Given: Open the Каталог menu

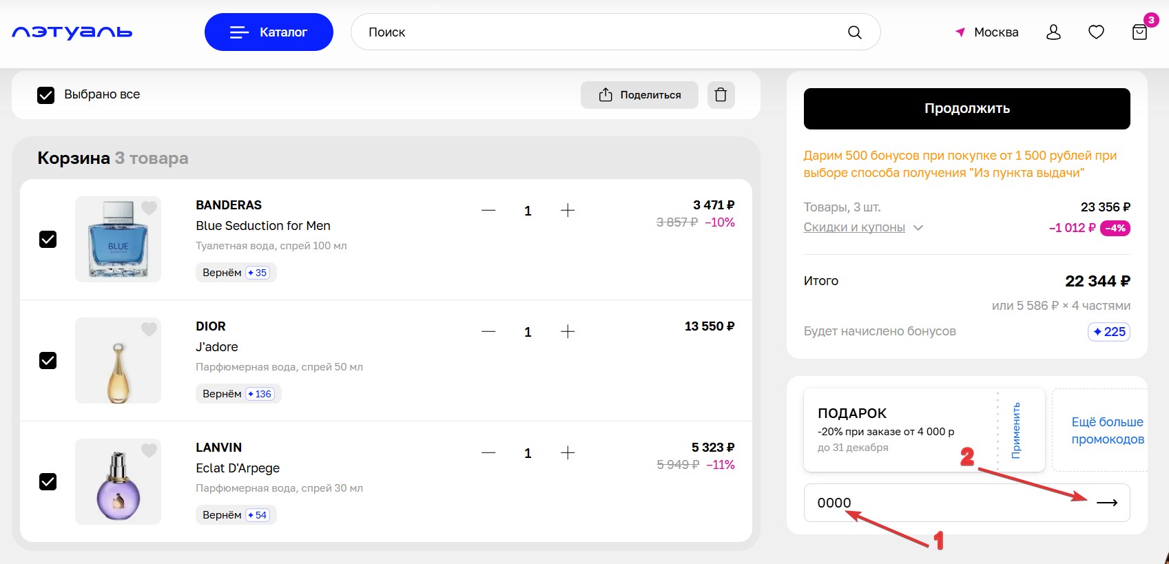Looking at the screenshot, I should [269, 32].
